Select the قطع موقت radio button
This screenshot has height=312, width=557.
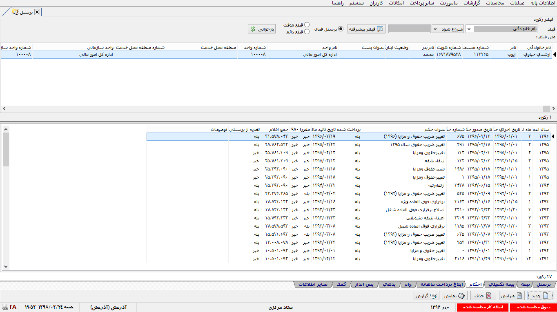307,25
